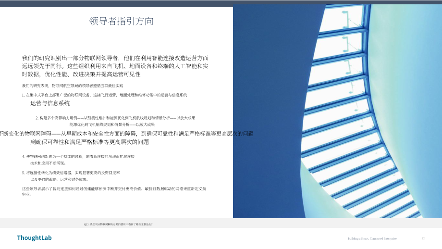Click list item 5 将连接性转化为绩效倍增器

pyautogui.click(x=71, y=173)
